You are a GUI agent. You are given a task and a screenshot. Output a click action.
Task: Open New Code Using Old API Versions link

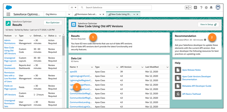click(10, 51)
